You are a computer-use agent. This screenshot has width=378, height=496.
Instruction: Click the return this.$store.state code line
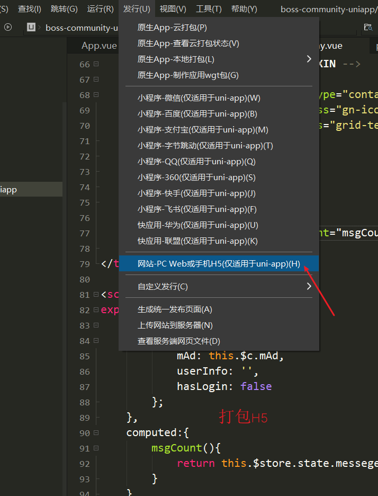277,464
